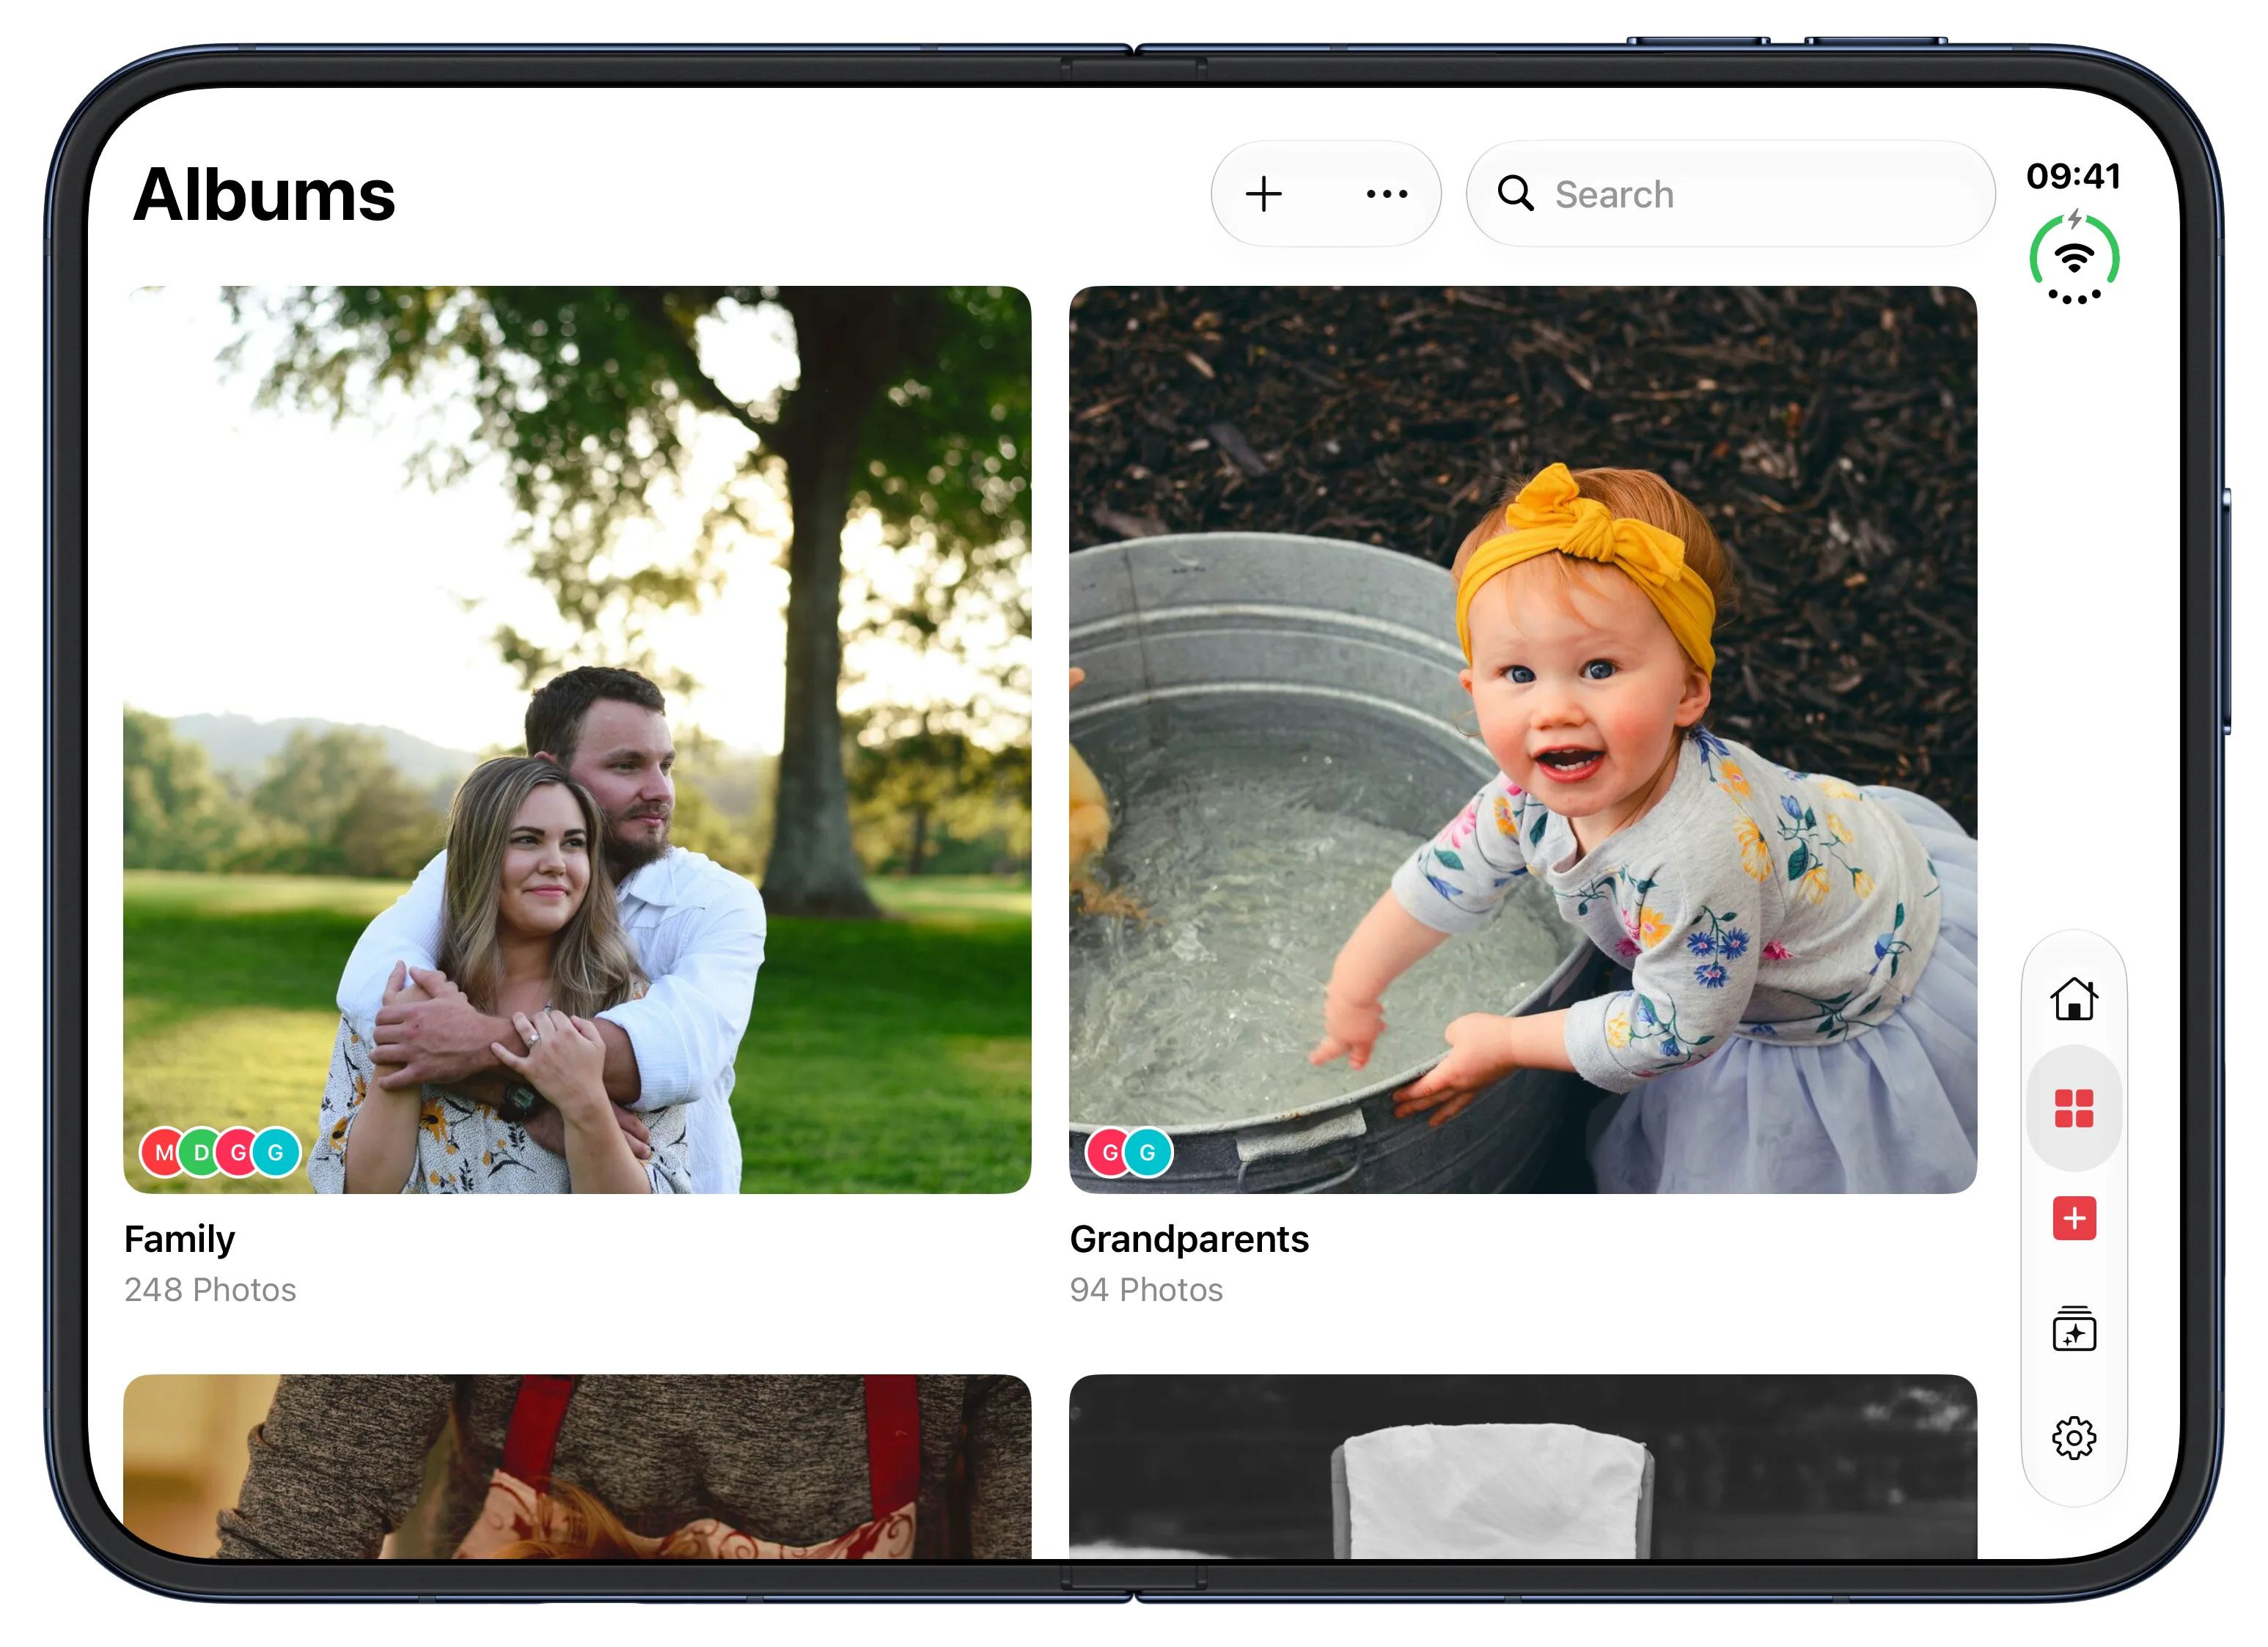Open the black-and-white album thumbnail
The height and width of the screenshot is (1647, 2268).
click(1522, 1466)
